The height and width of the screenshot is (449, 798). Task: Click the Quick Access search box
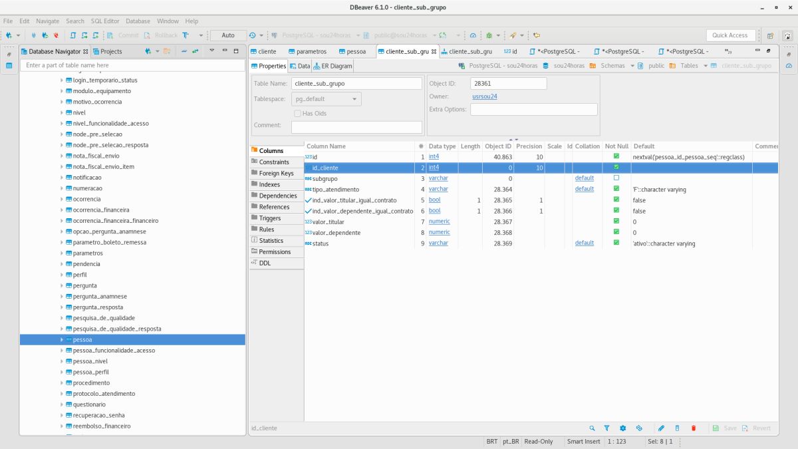tap(730, 35)
